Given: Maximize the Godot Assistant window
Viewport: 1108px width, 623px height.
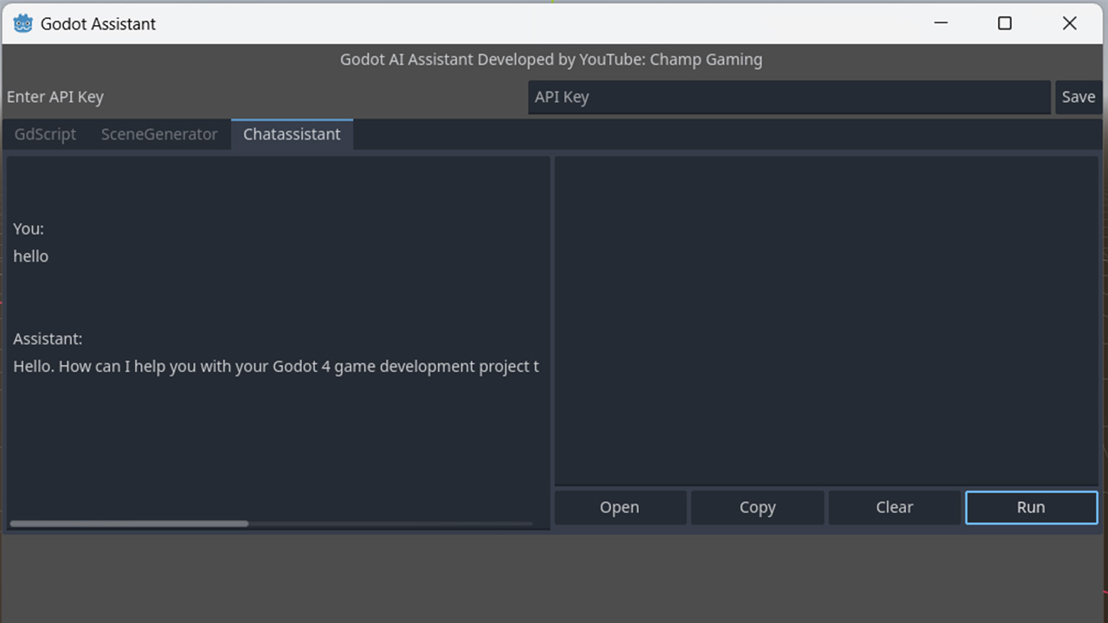Looking at the screenshot, I should [x=1005, y=23].
